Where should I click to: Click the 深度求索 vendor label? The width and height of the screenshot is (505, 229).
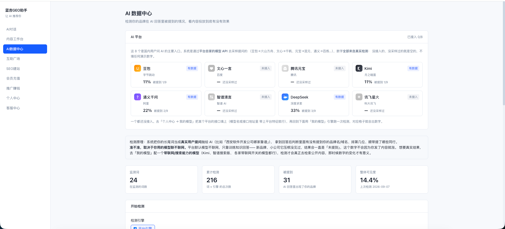click(x=296, y=103)
